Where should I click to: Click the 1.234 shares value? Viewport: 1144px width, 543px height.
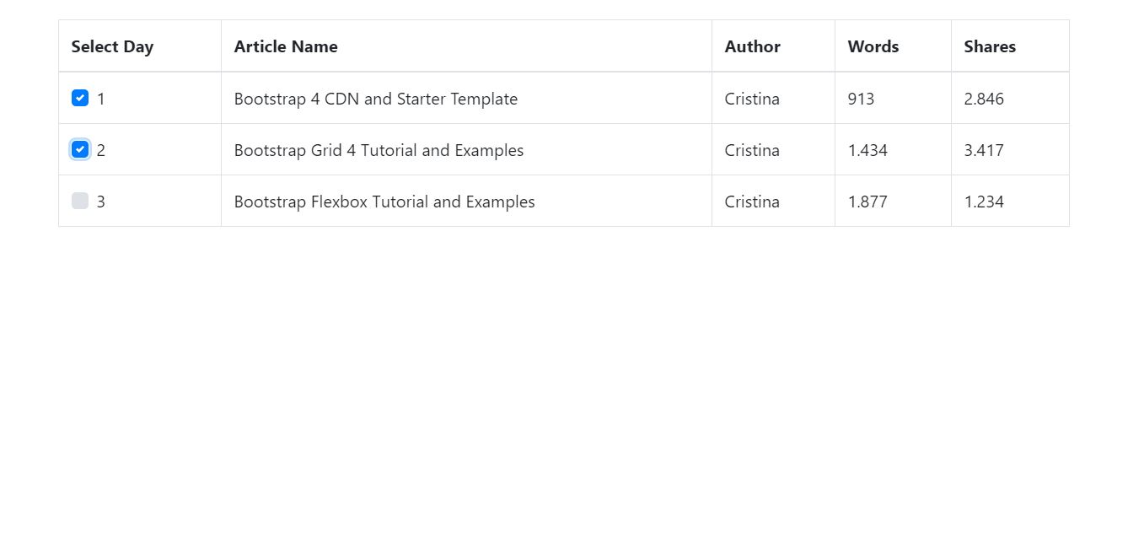pyautogui.click(x=983, y=202)
